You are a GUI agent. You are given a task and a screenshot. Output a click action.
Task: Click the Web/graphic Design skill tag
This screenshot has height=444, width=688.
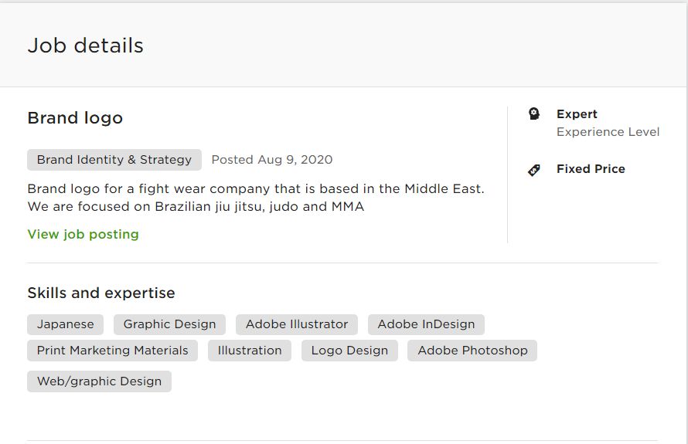click(x=99, y=381)
